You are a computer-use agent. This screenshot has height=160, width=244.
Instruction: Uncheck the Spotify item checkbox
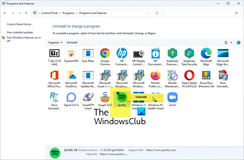point(118,93)
